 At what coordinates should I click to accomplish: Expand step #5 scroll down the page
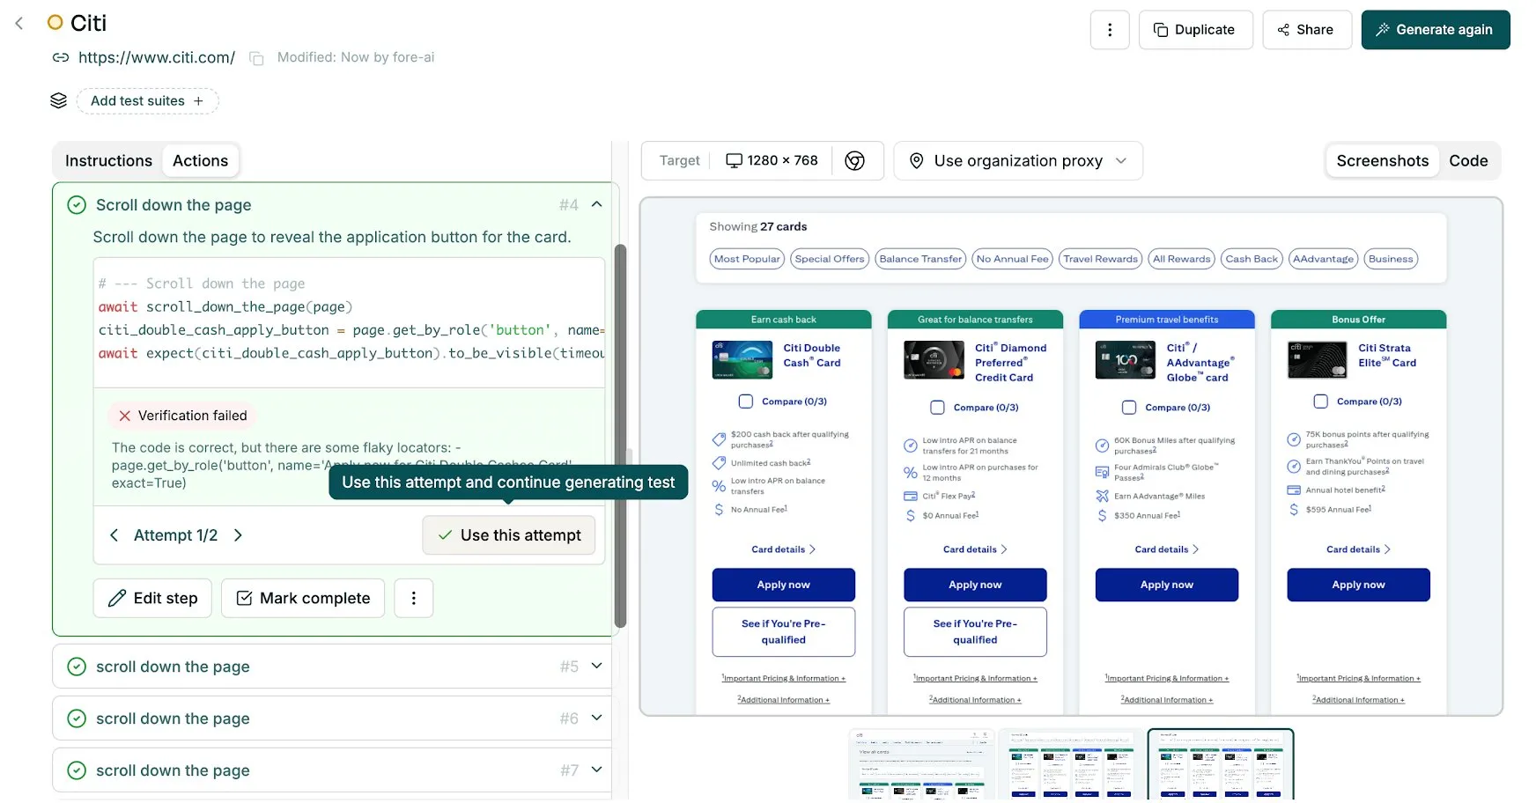pos(596,666)
